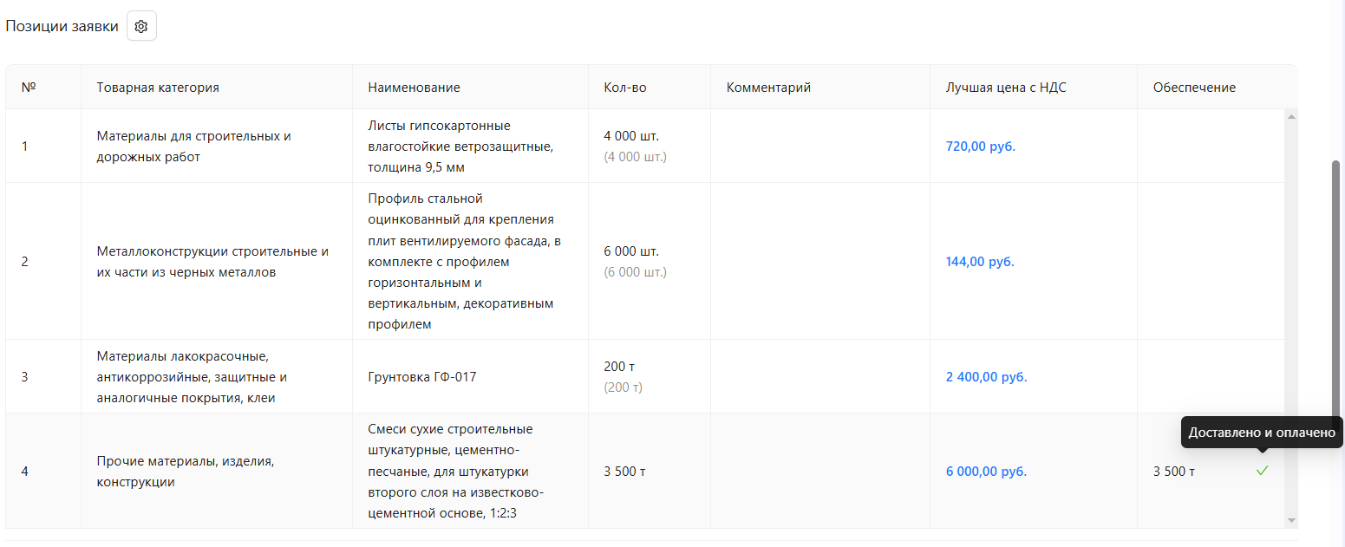Screen dimensions: 1345x547
Task: Open the 144,00 руб. best price link
Action: click(979, 262)
